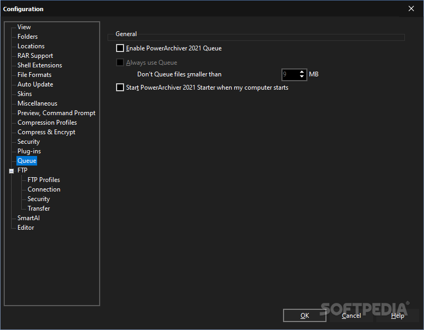The image size is (424, 330).
Task: Select Transfer under FTP
Action: 39,209
